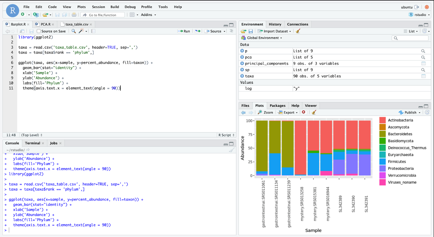
Task: Expand the taxa data frame entry
Action: [x=242, y=76]
